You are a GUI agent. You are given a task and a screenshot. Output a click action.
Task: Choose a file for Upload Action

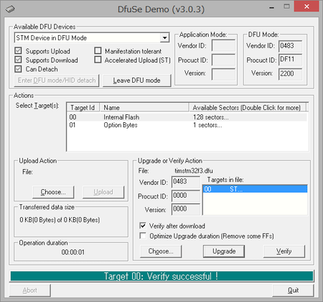(x=53, y=192)
